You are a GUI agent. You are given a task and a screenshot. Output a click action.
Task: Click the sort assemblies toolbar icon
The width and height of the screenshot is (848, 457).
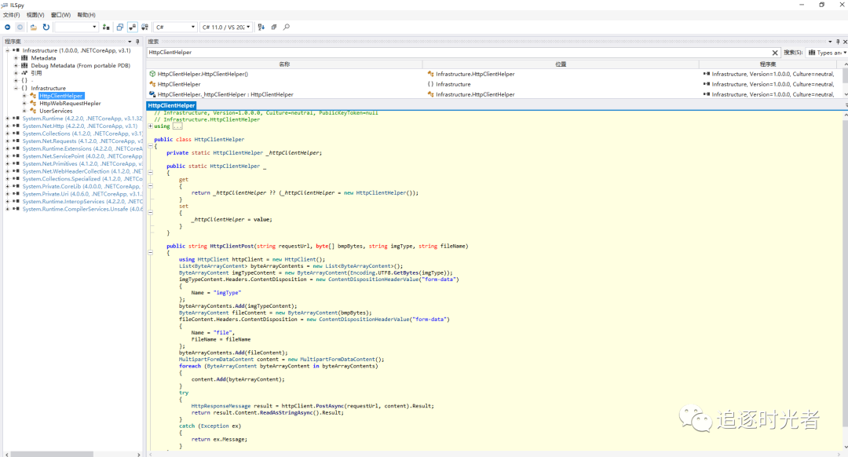click(x=261, y=27)
